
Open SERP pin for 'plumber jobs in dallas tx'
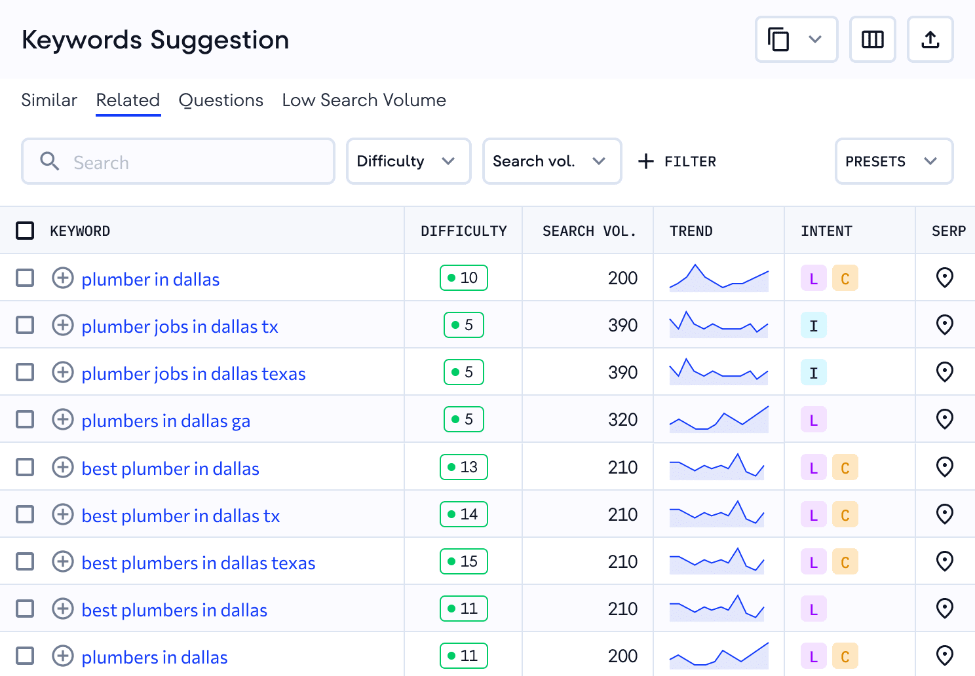coord(944,325)
